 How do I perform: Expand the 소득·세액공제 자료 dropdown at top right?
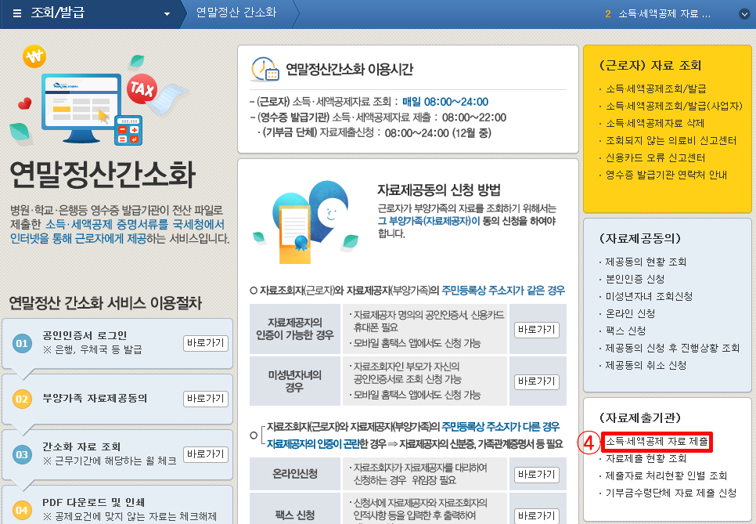(x=744, y=14)
